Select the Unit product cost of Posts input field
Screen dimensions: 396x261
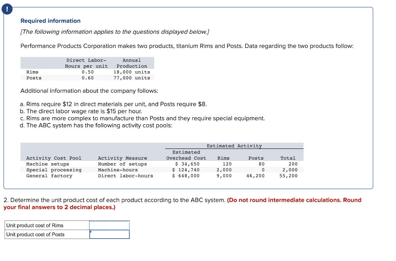tap(109, 234)
